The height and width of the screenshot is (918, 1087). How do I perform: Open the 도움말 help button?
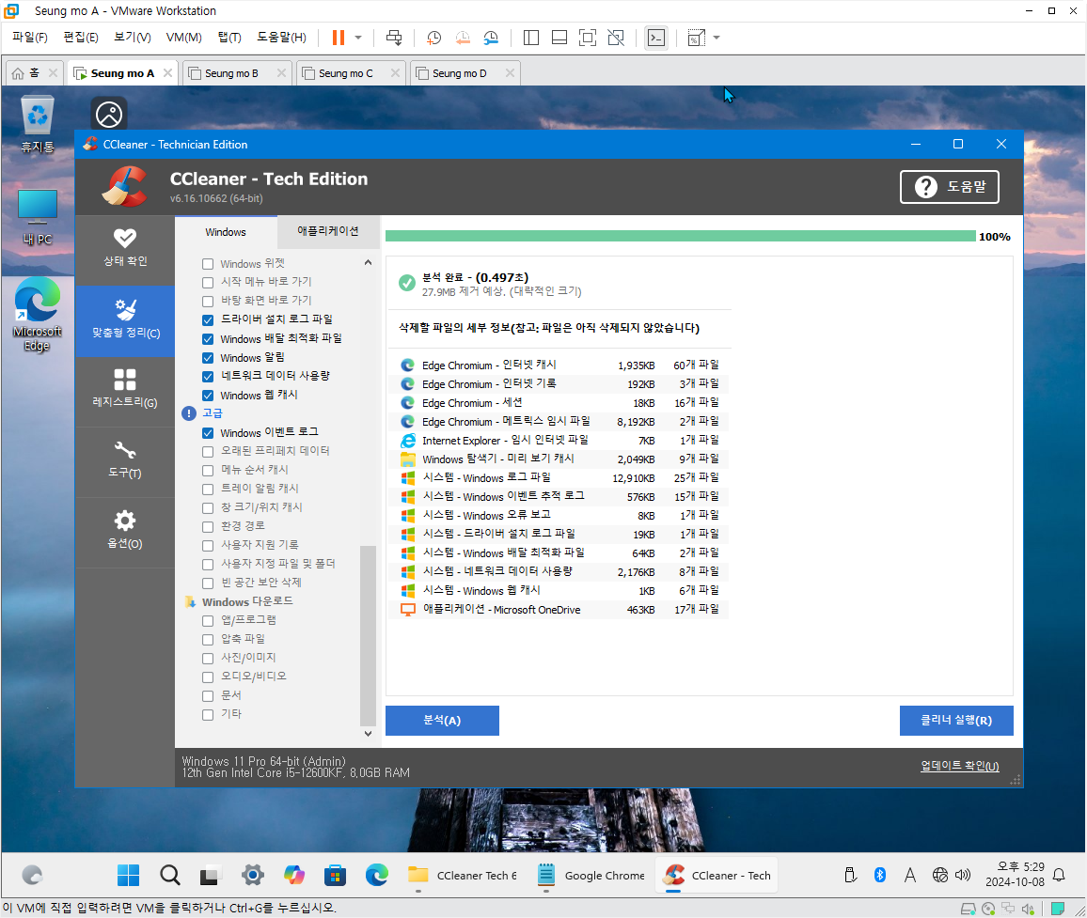(x=949, y=186)
